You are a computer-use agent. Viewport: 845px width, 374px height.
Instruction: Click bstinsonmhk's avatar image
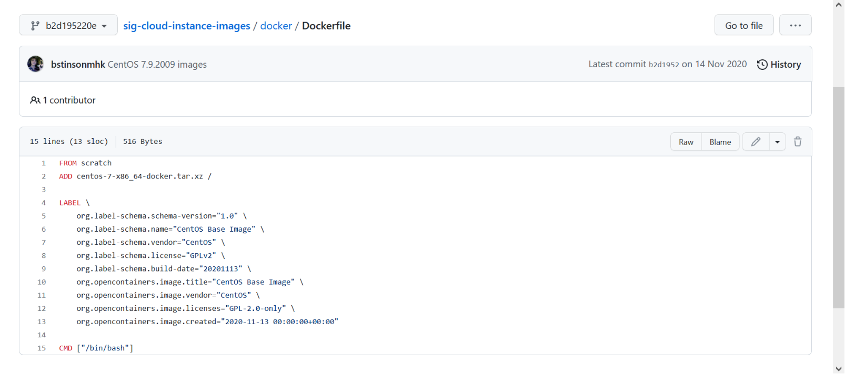coord(36,64)
